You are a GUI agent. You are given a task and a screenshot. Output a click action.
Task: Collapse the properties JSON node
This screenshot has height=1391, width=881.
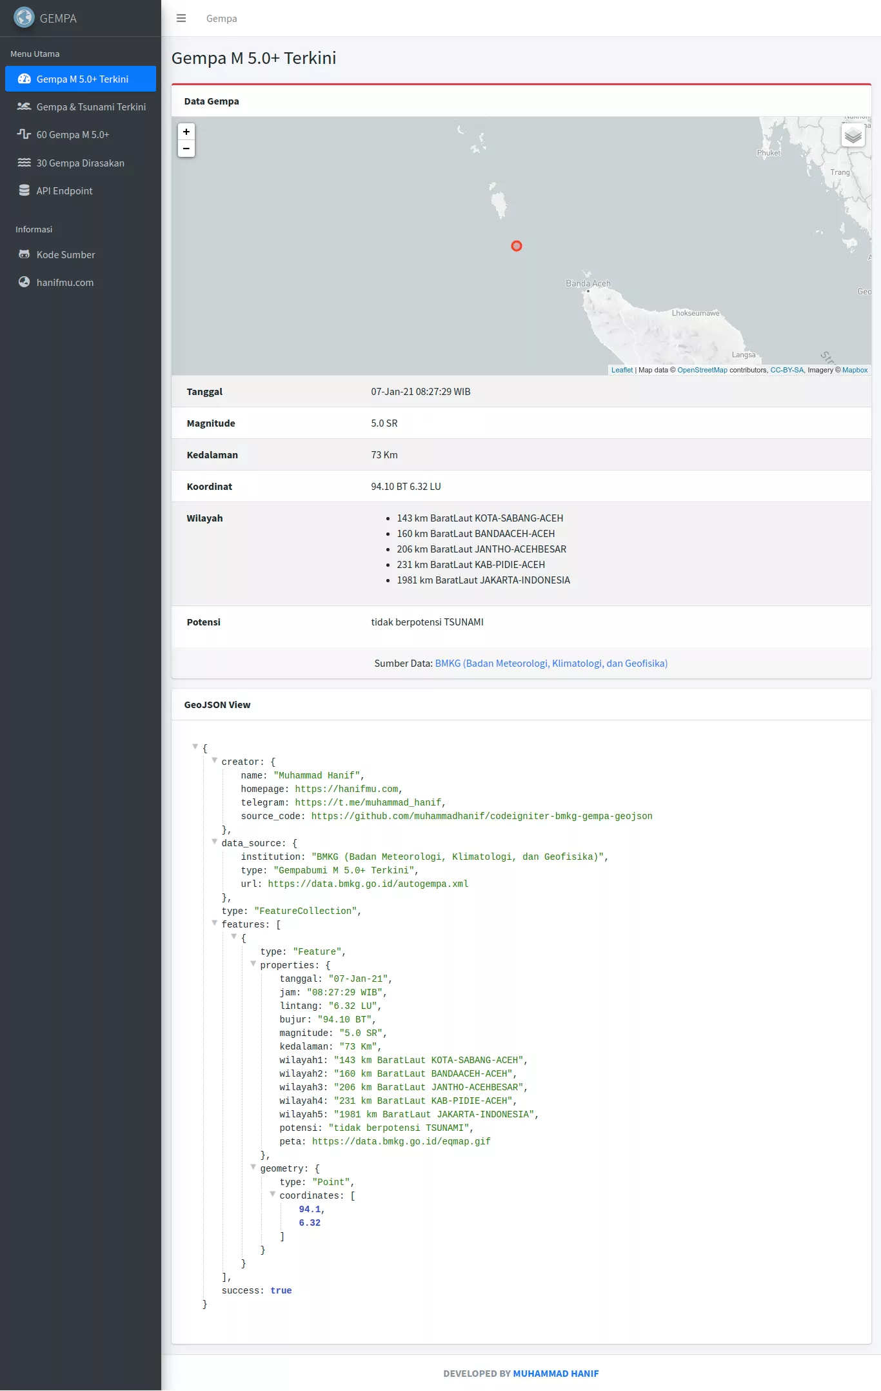[x=253, y=964]
